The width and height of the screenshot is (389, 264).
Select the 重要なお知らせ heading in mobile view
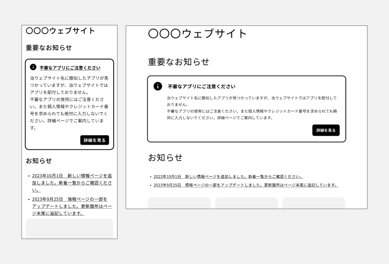coord(49,48)
